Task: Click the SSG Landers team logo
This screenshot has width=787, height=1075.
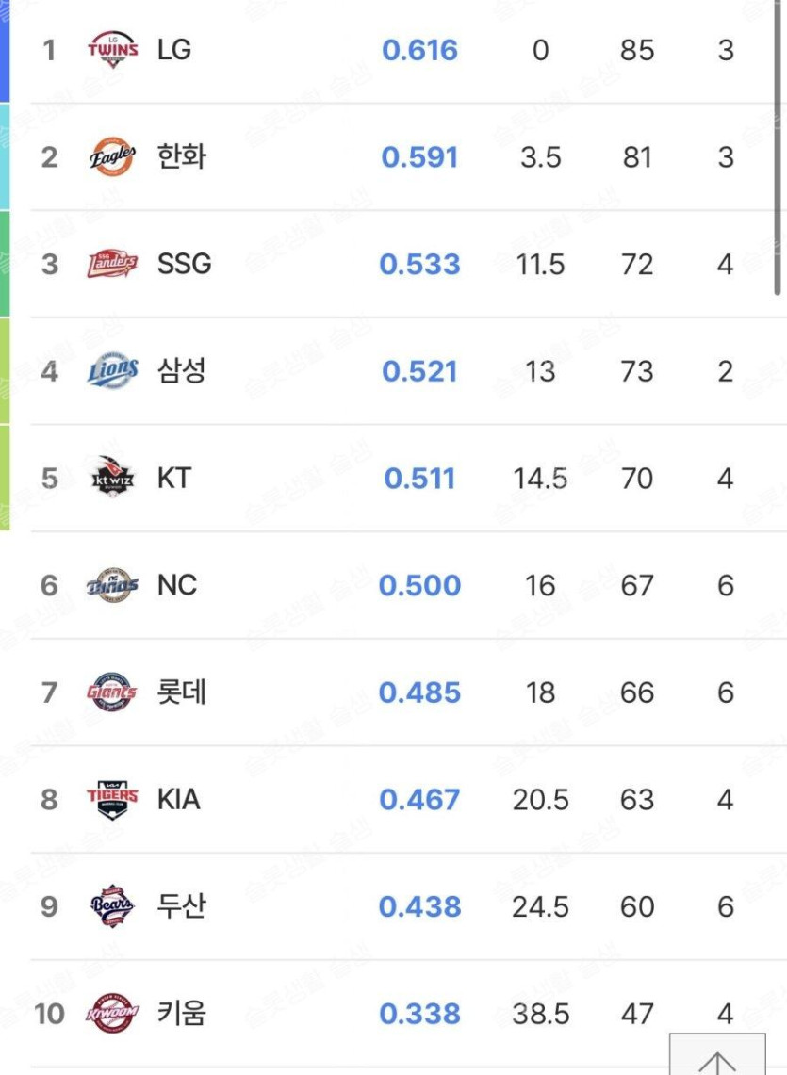Action: pyautogui.click(x=112, y=264)
